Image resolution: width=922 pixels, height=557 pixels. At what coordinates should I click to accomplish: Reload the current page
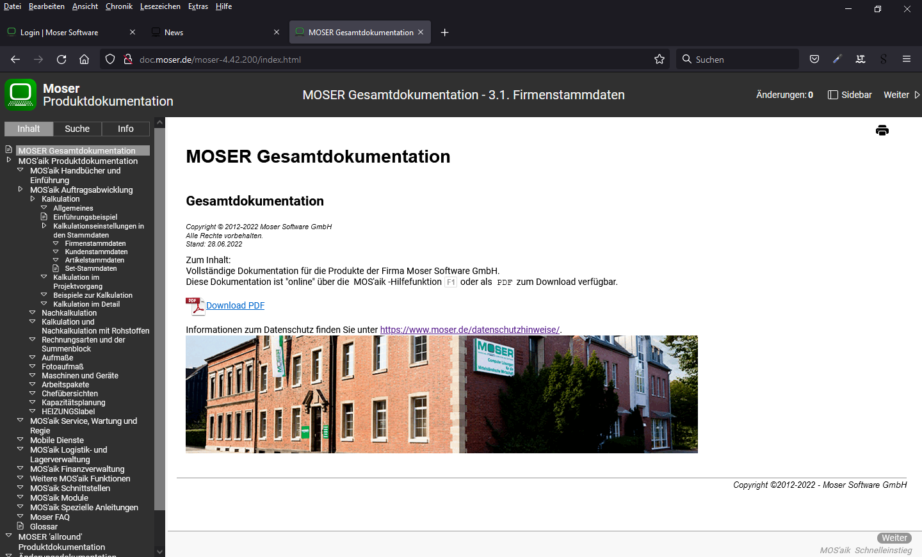click(61, 59)
